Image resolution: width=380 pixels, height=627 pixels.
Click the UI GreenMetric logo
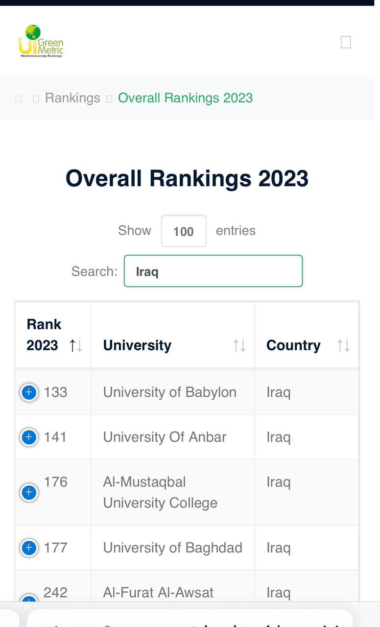(x=41, y=42)
